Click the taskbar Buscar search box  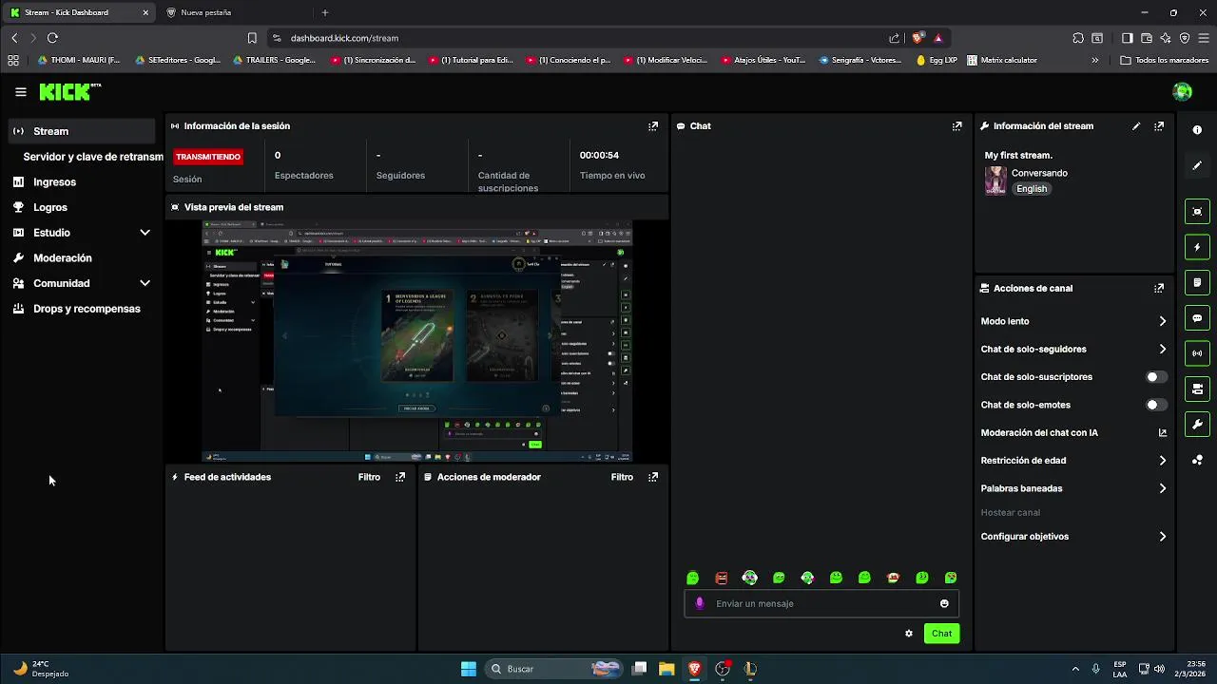pyautogui.click(x=554, y=669)
